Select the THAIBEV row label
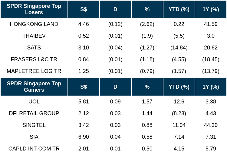The width and height of the screenshot is (227, 155). [34, 36]
